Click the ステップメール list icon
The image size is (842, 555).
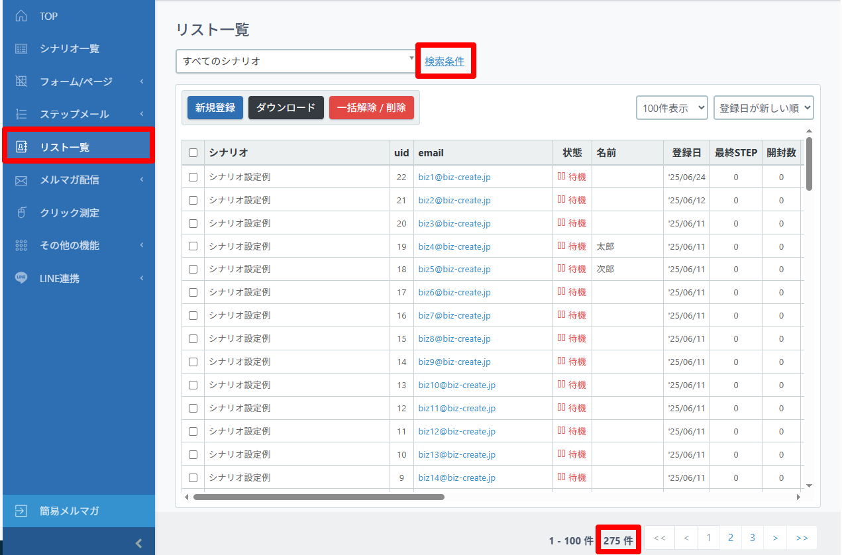pyautogui.click(x=21, y=114)
